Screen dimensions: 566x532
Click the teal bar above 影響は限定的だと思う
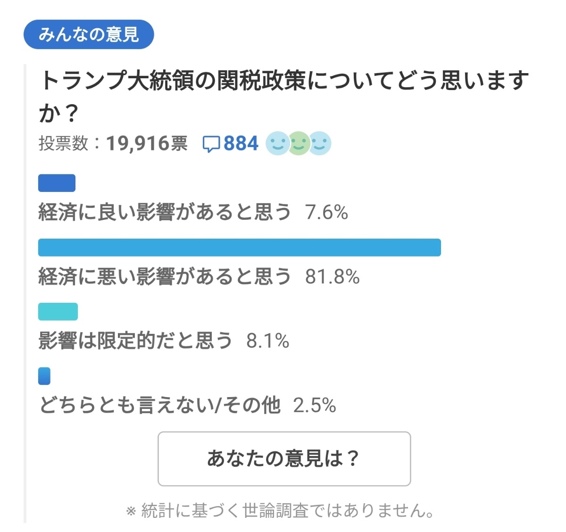click(58, 311)
